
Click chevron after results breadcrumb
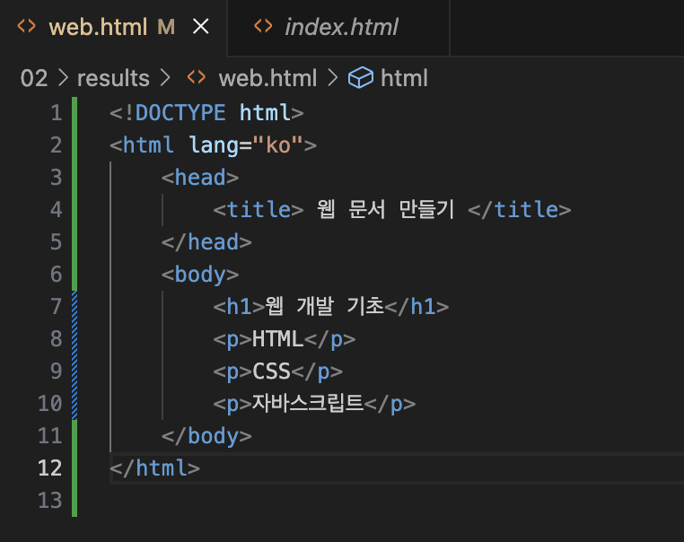coord(165,78)
